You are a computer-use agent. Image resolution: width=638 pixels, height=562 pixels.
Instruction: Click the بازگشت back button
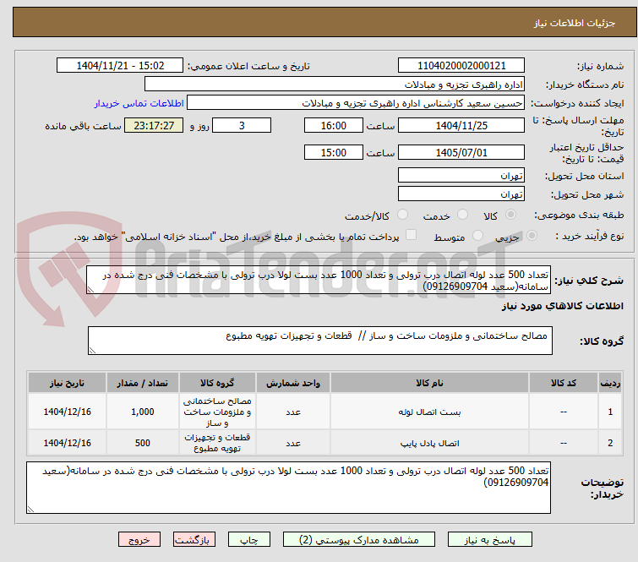click(194, 540)
